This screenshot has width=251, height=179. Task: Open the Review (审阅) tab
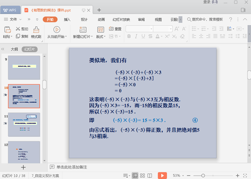[x=141, y=20]
